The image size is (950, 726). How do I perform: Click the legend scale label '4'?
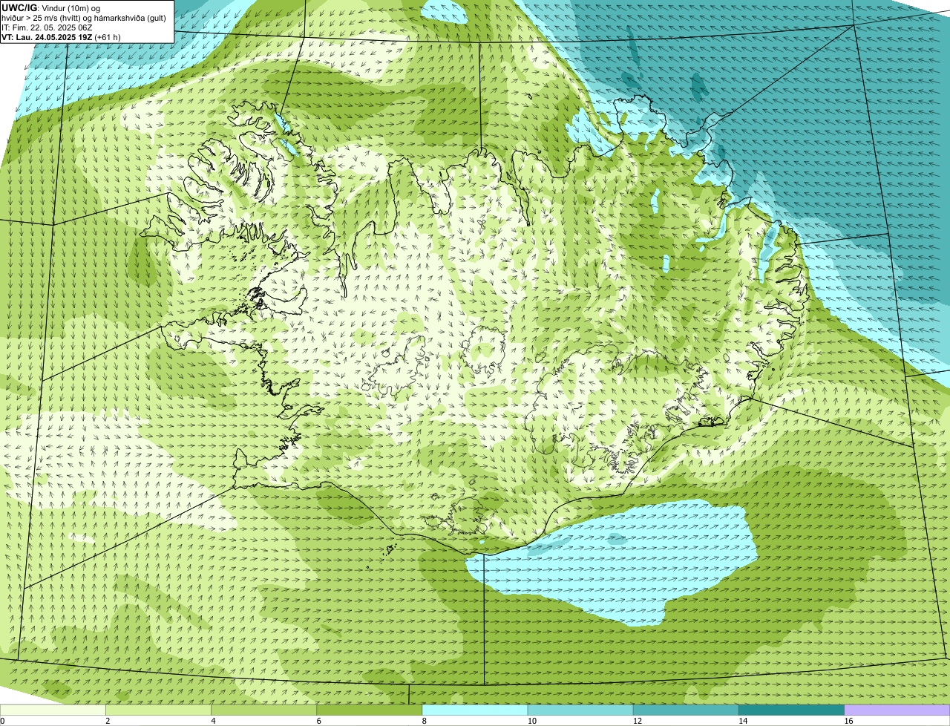click(x=213, y=721)
